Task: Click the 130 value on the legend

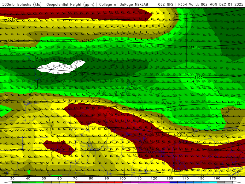Action: click(x=170, y=178)
